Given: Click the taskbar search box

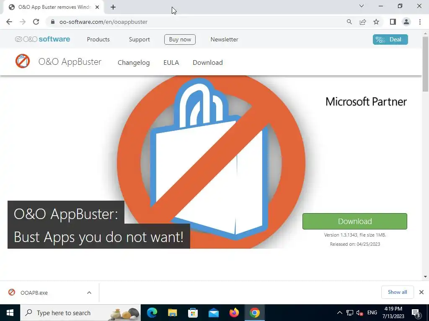Looking at the screenshot, I should click(x=80, y=313).
